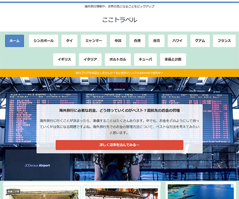Screen dimensions: 239x199
Task: Open the featured article title about 海外旅行に必要なお金
Action: [119, 110]
